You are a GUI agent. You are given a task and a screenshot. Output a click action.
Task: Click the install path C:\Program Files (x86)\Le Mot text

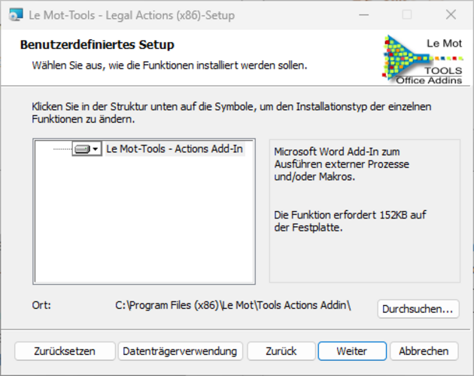pos(232,305)
